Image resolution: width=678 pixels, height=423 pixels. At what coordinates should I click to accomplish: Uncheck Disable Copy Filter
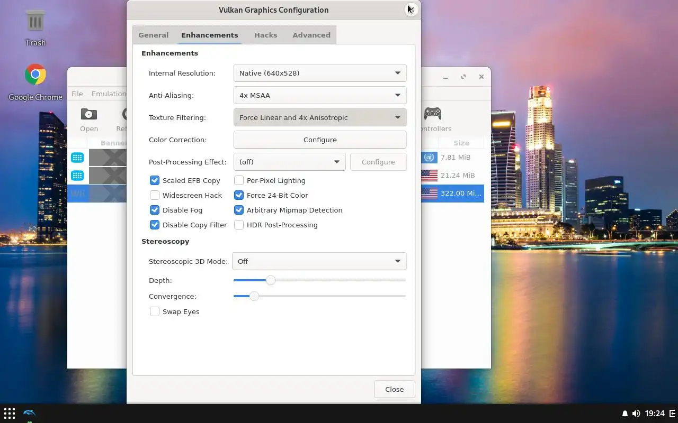coord(154,225)
